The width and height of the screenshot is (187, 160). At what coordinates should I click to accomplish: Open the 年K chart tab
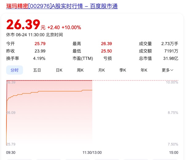pyautogui.click(x=144, y=70)
